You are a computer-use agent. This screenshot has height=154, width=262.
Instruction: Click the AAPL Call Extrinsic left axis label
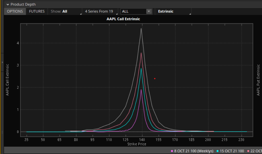click(8, 80)
